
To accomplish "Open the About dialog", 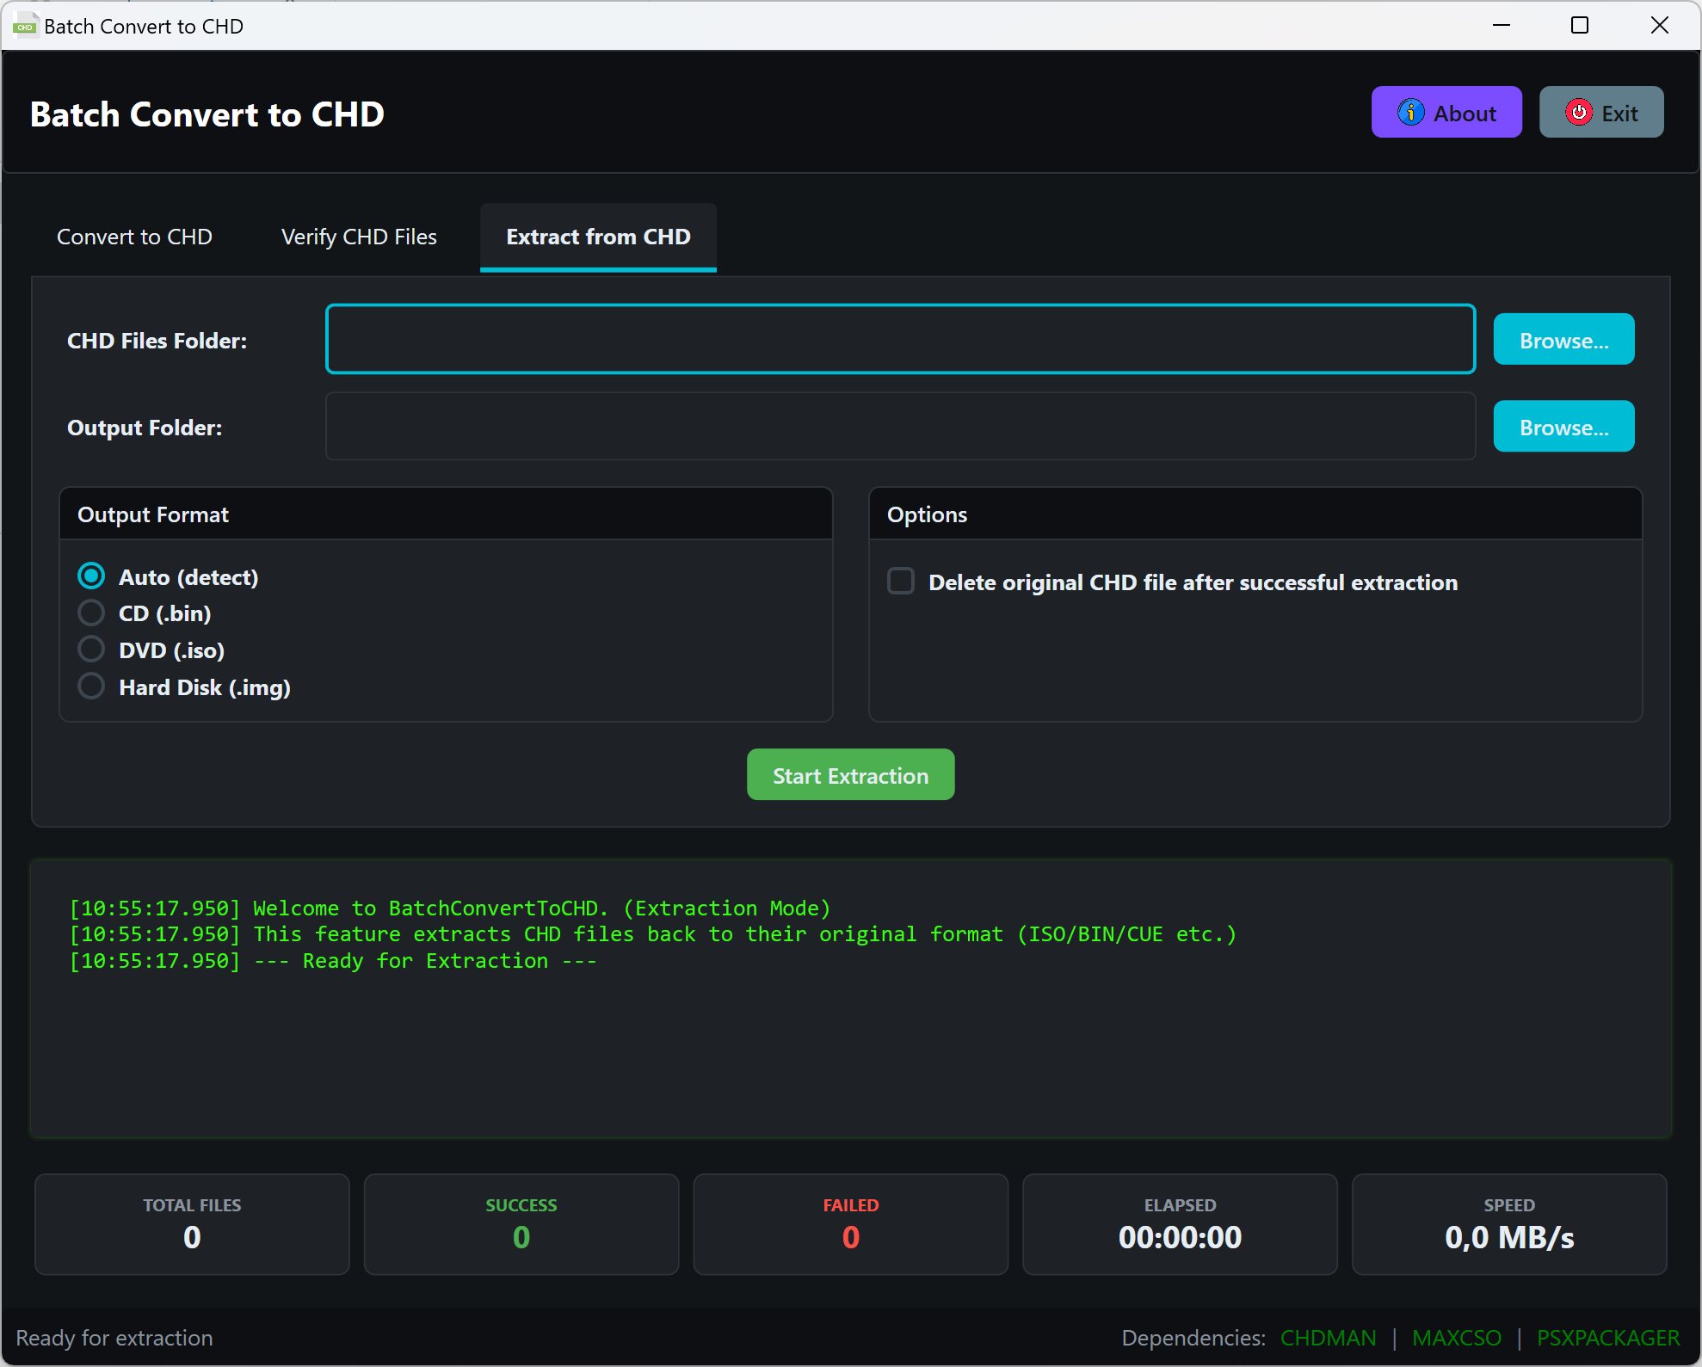I will pyautogui.click(x=1446, y=112).
